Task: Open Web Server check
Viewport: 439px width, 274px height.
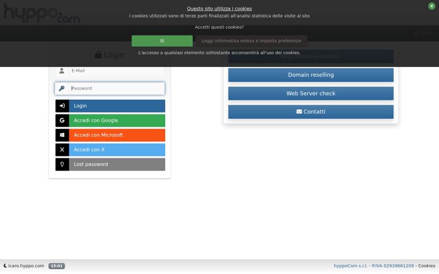Action: [311, 93]
